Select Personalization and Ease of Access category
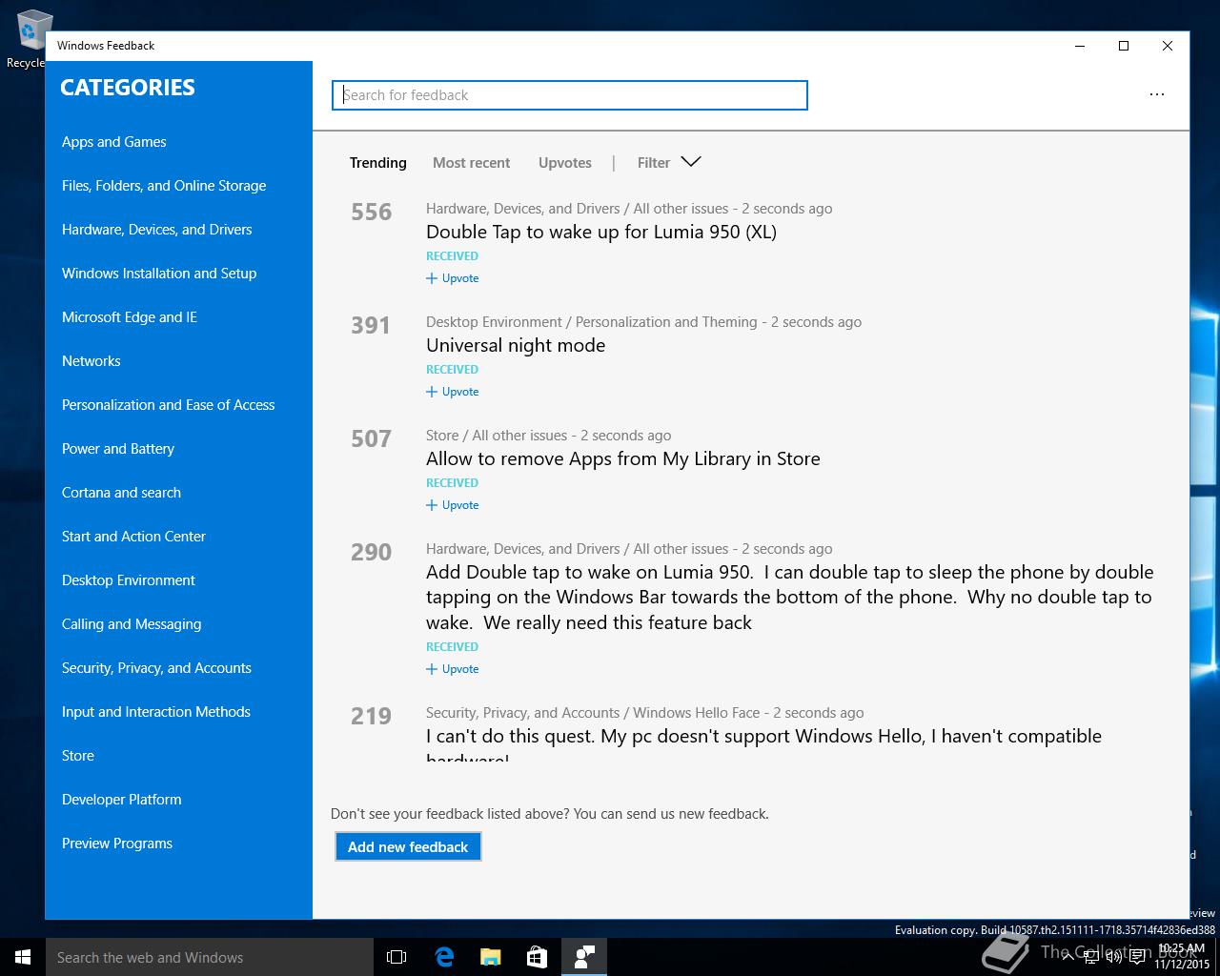This screenshot has width=1220, height=976. click(169, 405)
